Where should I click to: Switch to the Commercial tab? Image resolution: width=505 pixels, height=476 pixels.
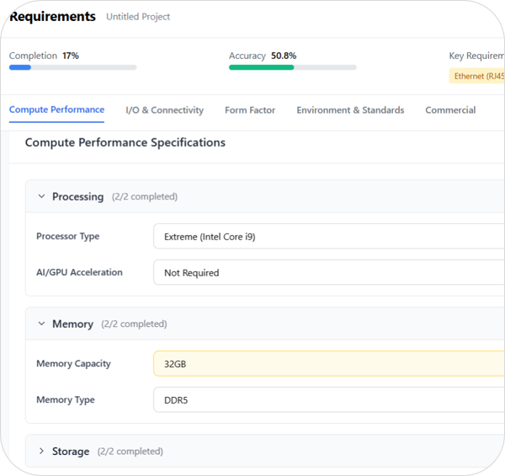450,110
